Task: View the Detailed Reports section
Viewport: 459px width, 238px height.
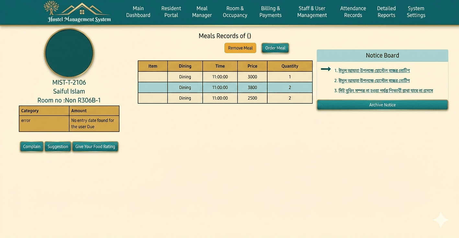Action: click(386, 12)
